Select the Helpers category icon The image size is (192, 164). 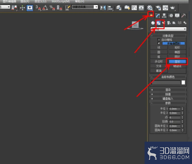pos(174,23)
